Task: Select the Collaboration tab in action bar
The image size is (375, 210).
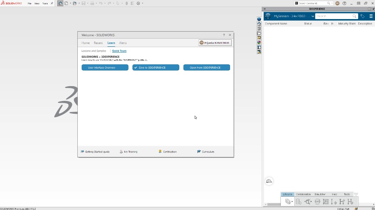Action: point(303,194)
